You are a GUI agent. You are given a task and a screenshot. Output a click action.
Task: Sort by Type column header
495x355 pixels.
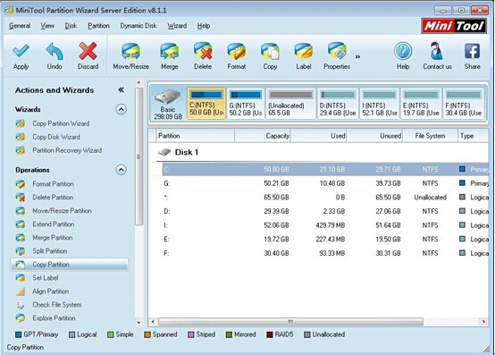coord(473,136)
